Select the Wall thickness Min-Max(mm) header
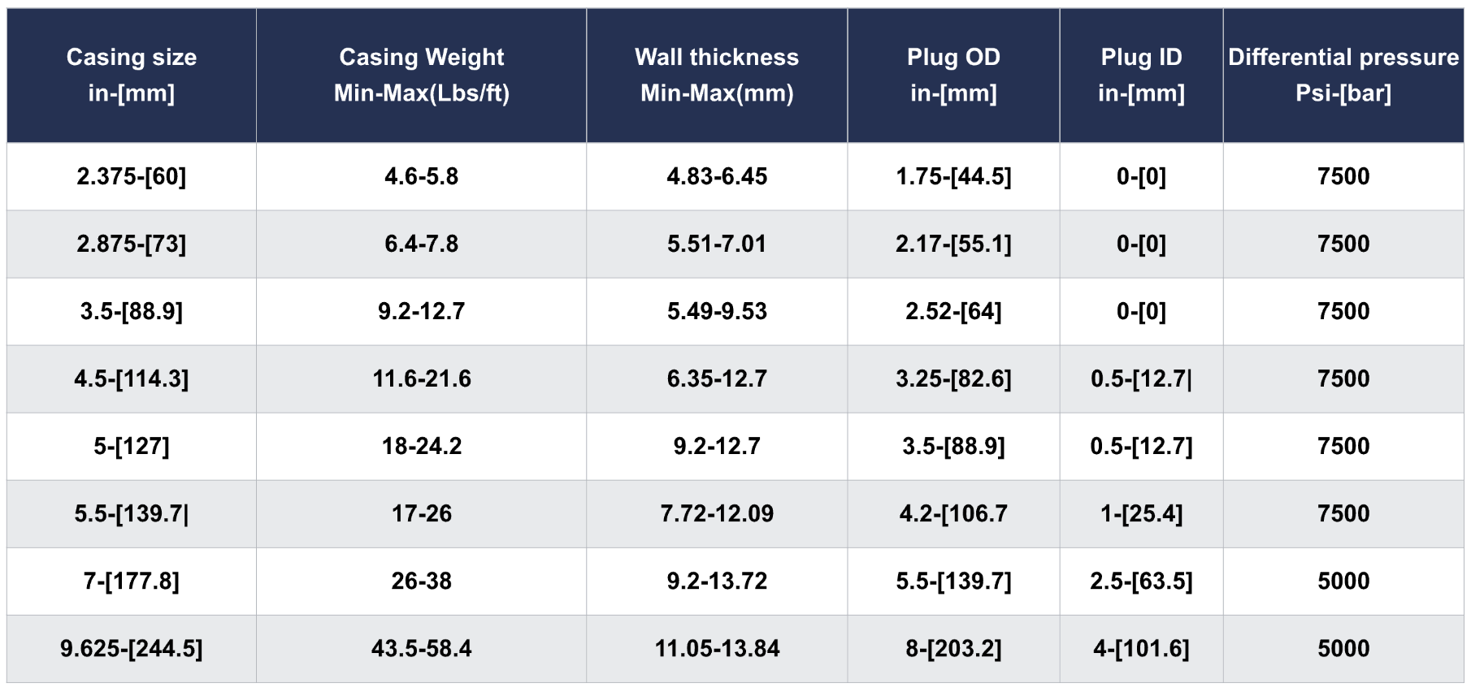Screen dimensions: 1471x692 [x=717, y=76]
